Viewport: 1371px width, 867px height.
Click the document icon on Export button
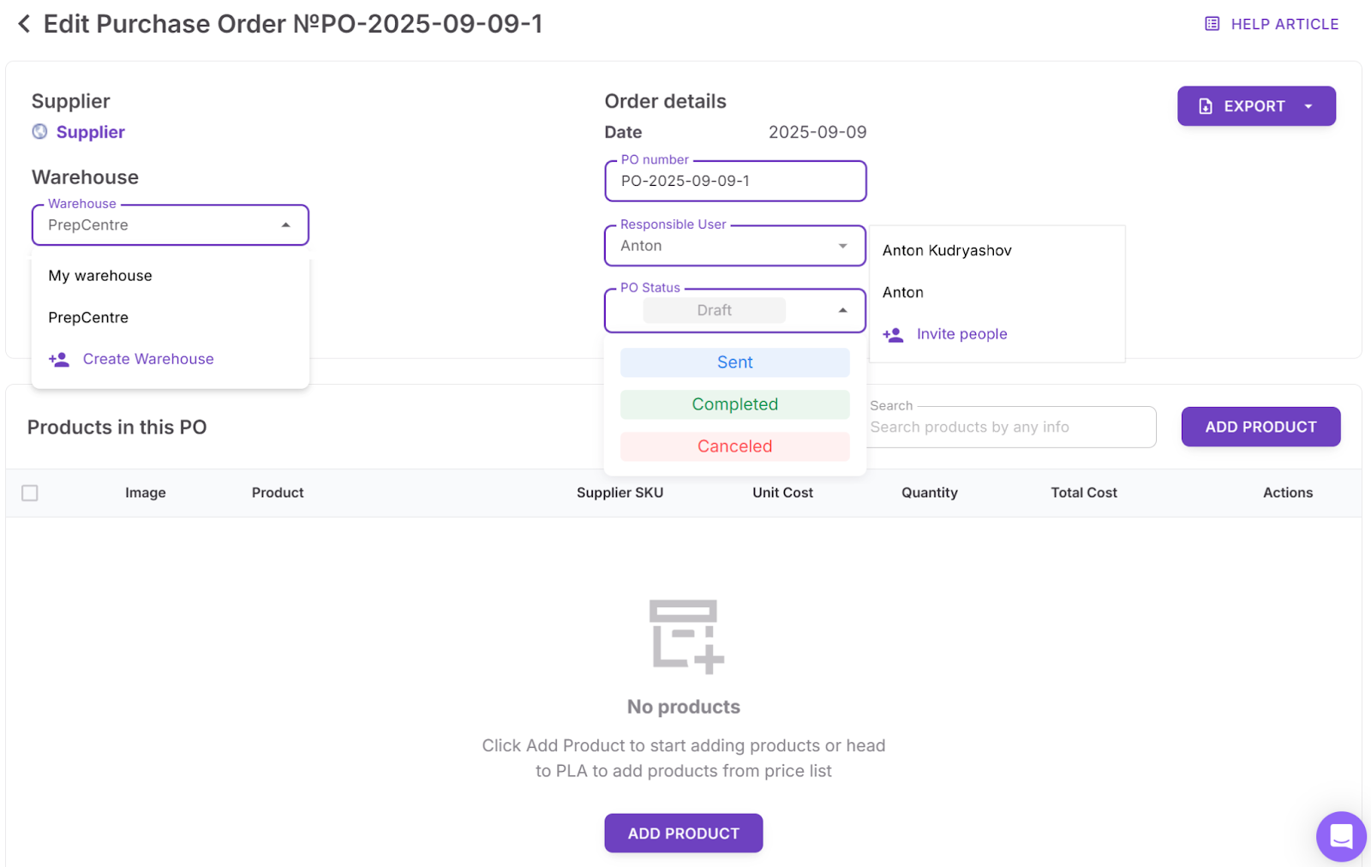(1205, 105)
